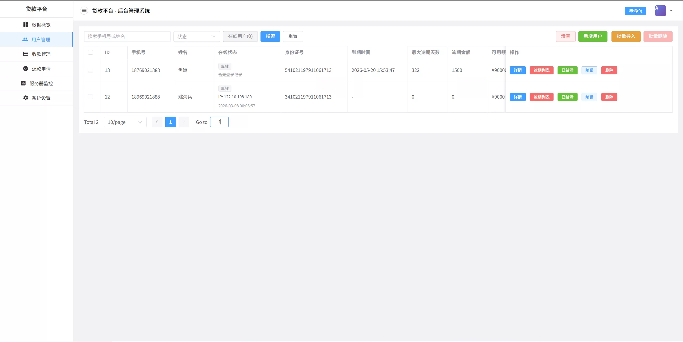The height and width of the screenshot is (342, 683).
Task: Toggle the select-all checkbox in table header
Action: (91, 52)
